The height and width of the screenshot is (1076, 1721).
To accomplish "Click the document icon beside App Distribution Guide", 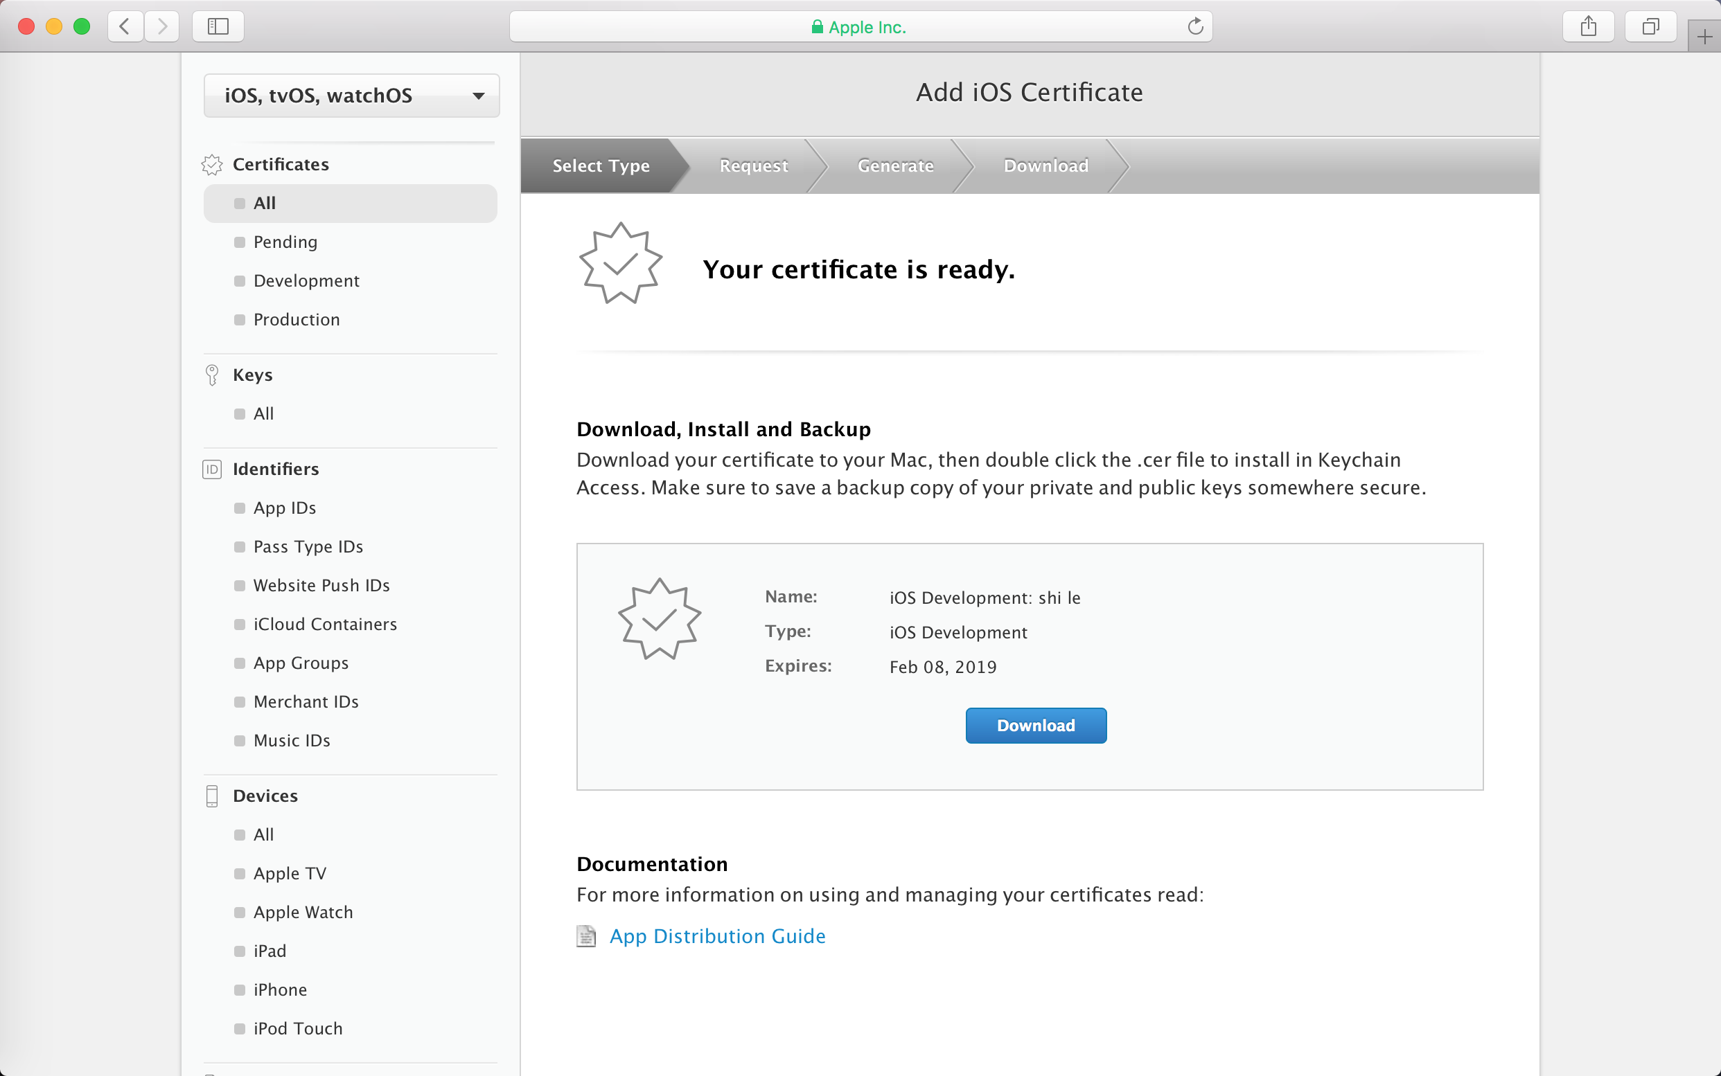I will pos(586,937).
